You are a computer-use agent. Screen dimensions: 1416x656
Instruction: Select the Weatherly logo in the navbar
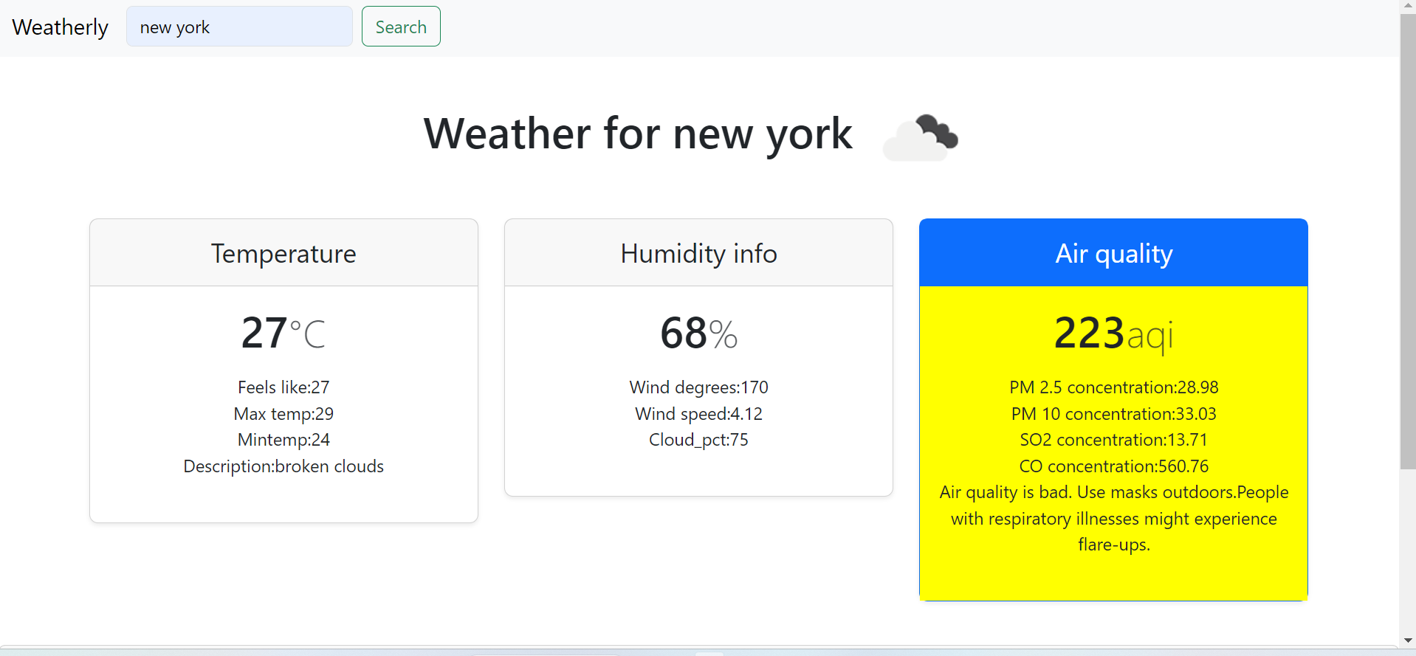tap(60, 27)
